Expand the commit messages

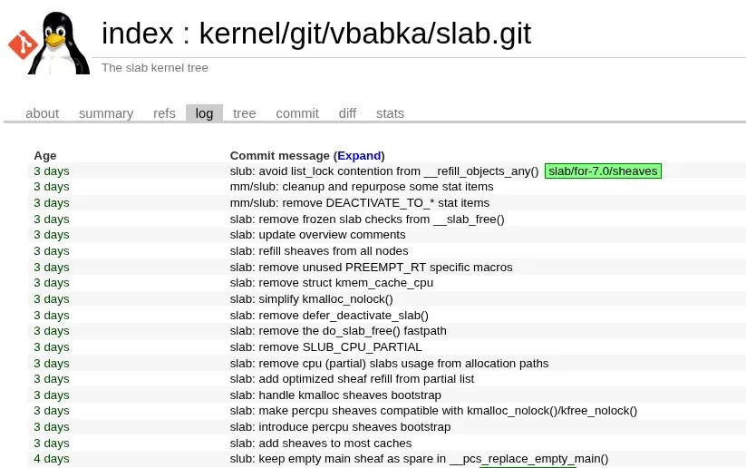[359, 155]
